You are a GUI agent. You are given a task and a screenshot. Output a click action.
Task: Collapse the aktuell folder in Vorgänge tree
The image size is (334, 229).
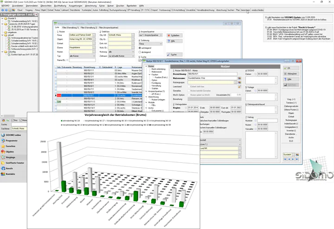pos(2,35)
